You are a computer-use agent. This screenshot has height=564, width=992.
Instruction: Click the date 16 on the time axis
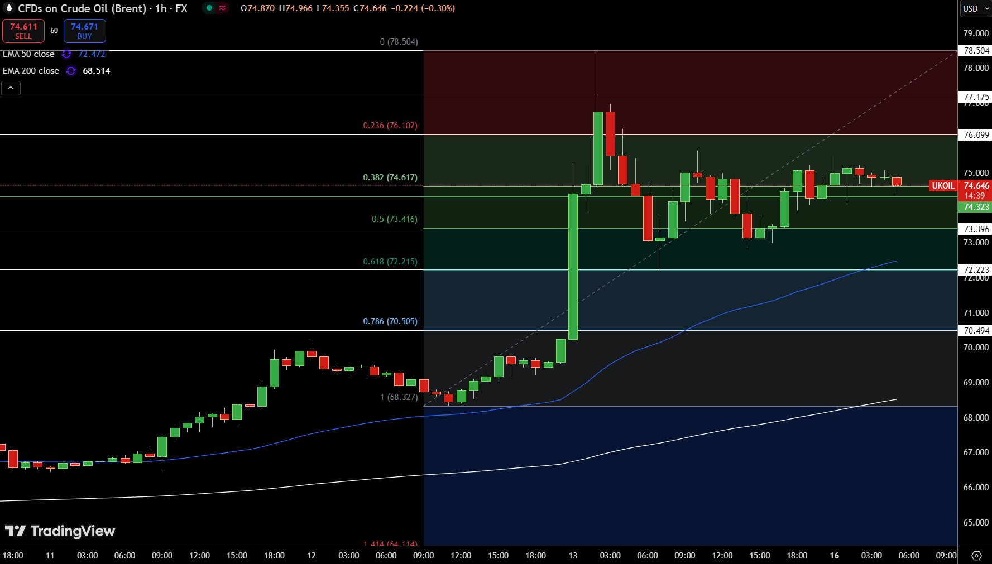(x=834, y=556)
